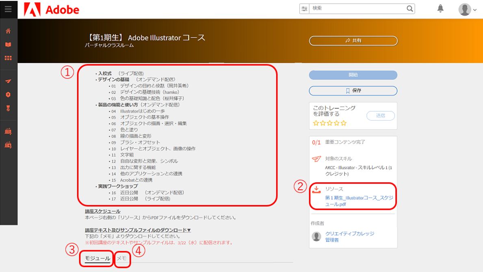Click the search magnifier icon
This screenshot has width=483, height=272.
pyautogui.click(x=410, y=8)
